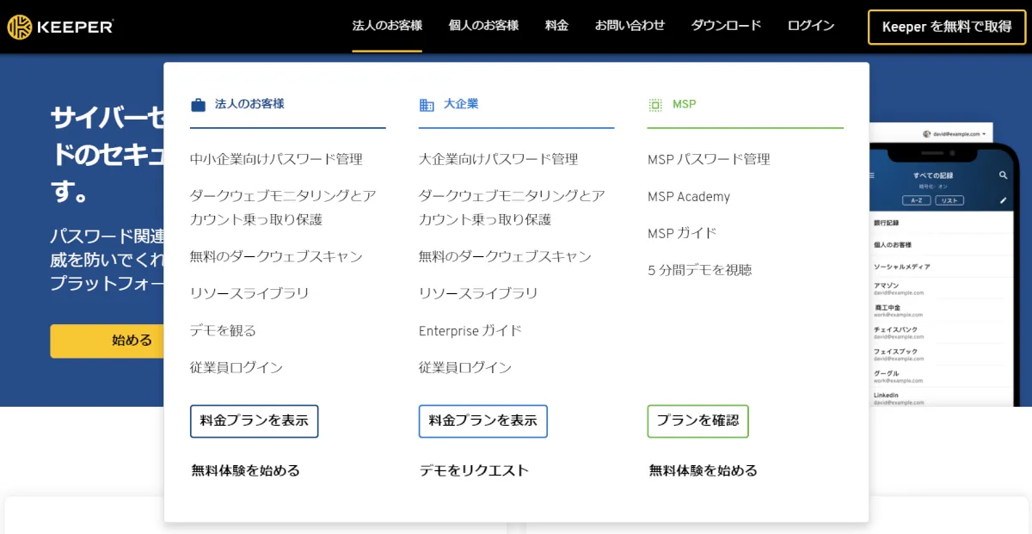Viewport: 1032px width, 534px height.
Task: Open the デモをリクエスト link
Action: pyautogui.click(x=473, y=470)
